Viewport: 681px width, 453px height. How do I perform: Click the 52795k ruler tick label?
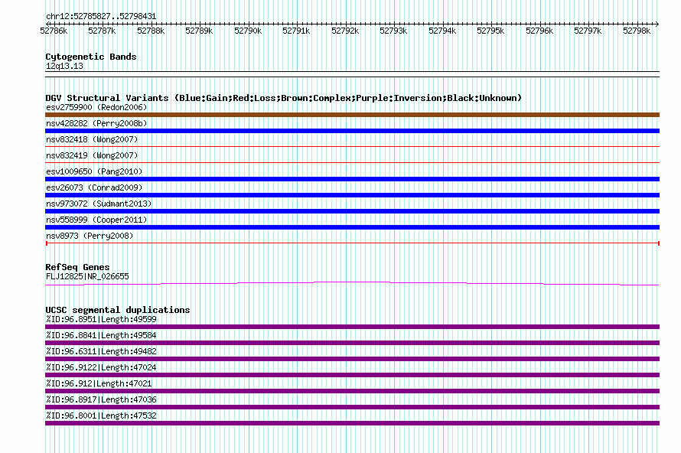click(490, 31)
